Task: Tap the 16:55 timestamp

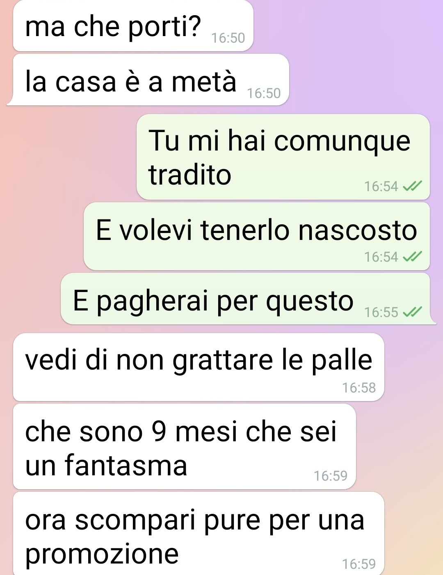Action: click(x=381, y=313)
